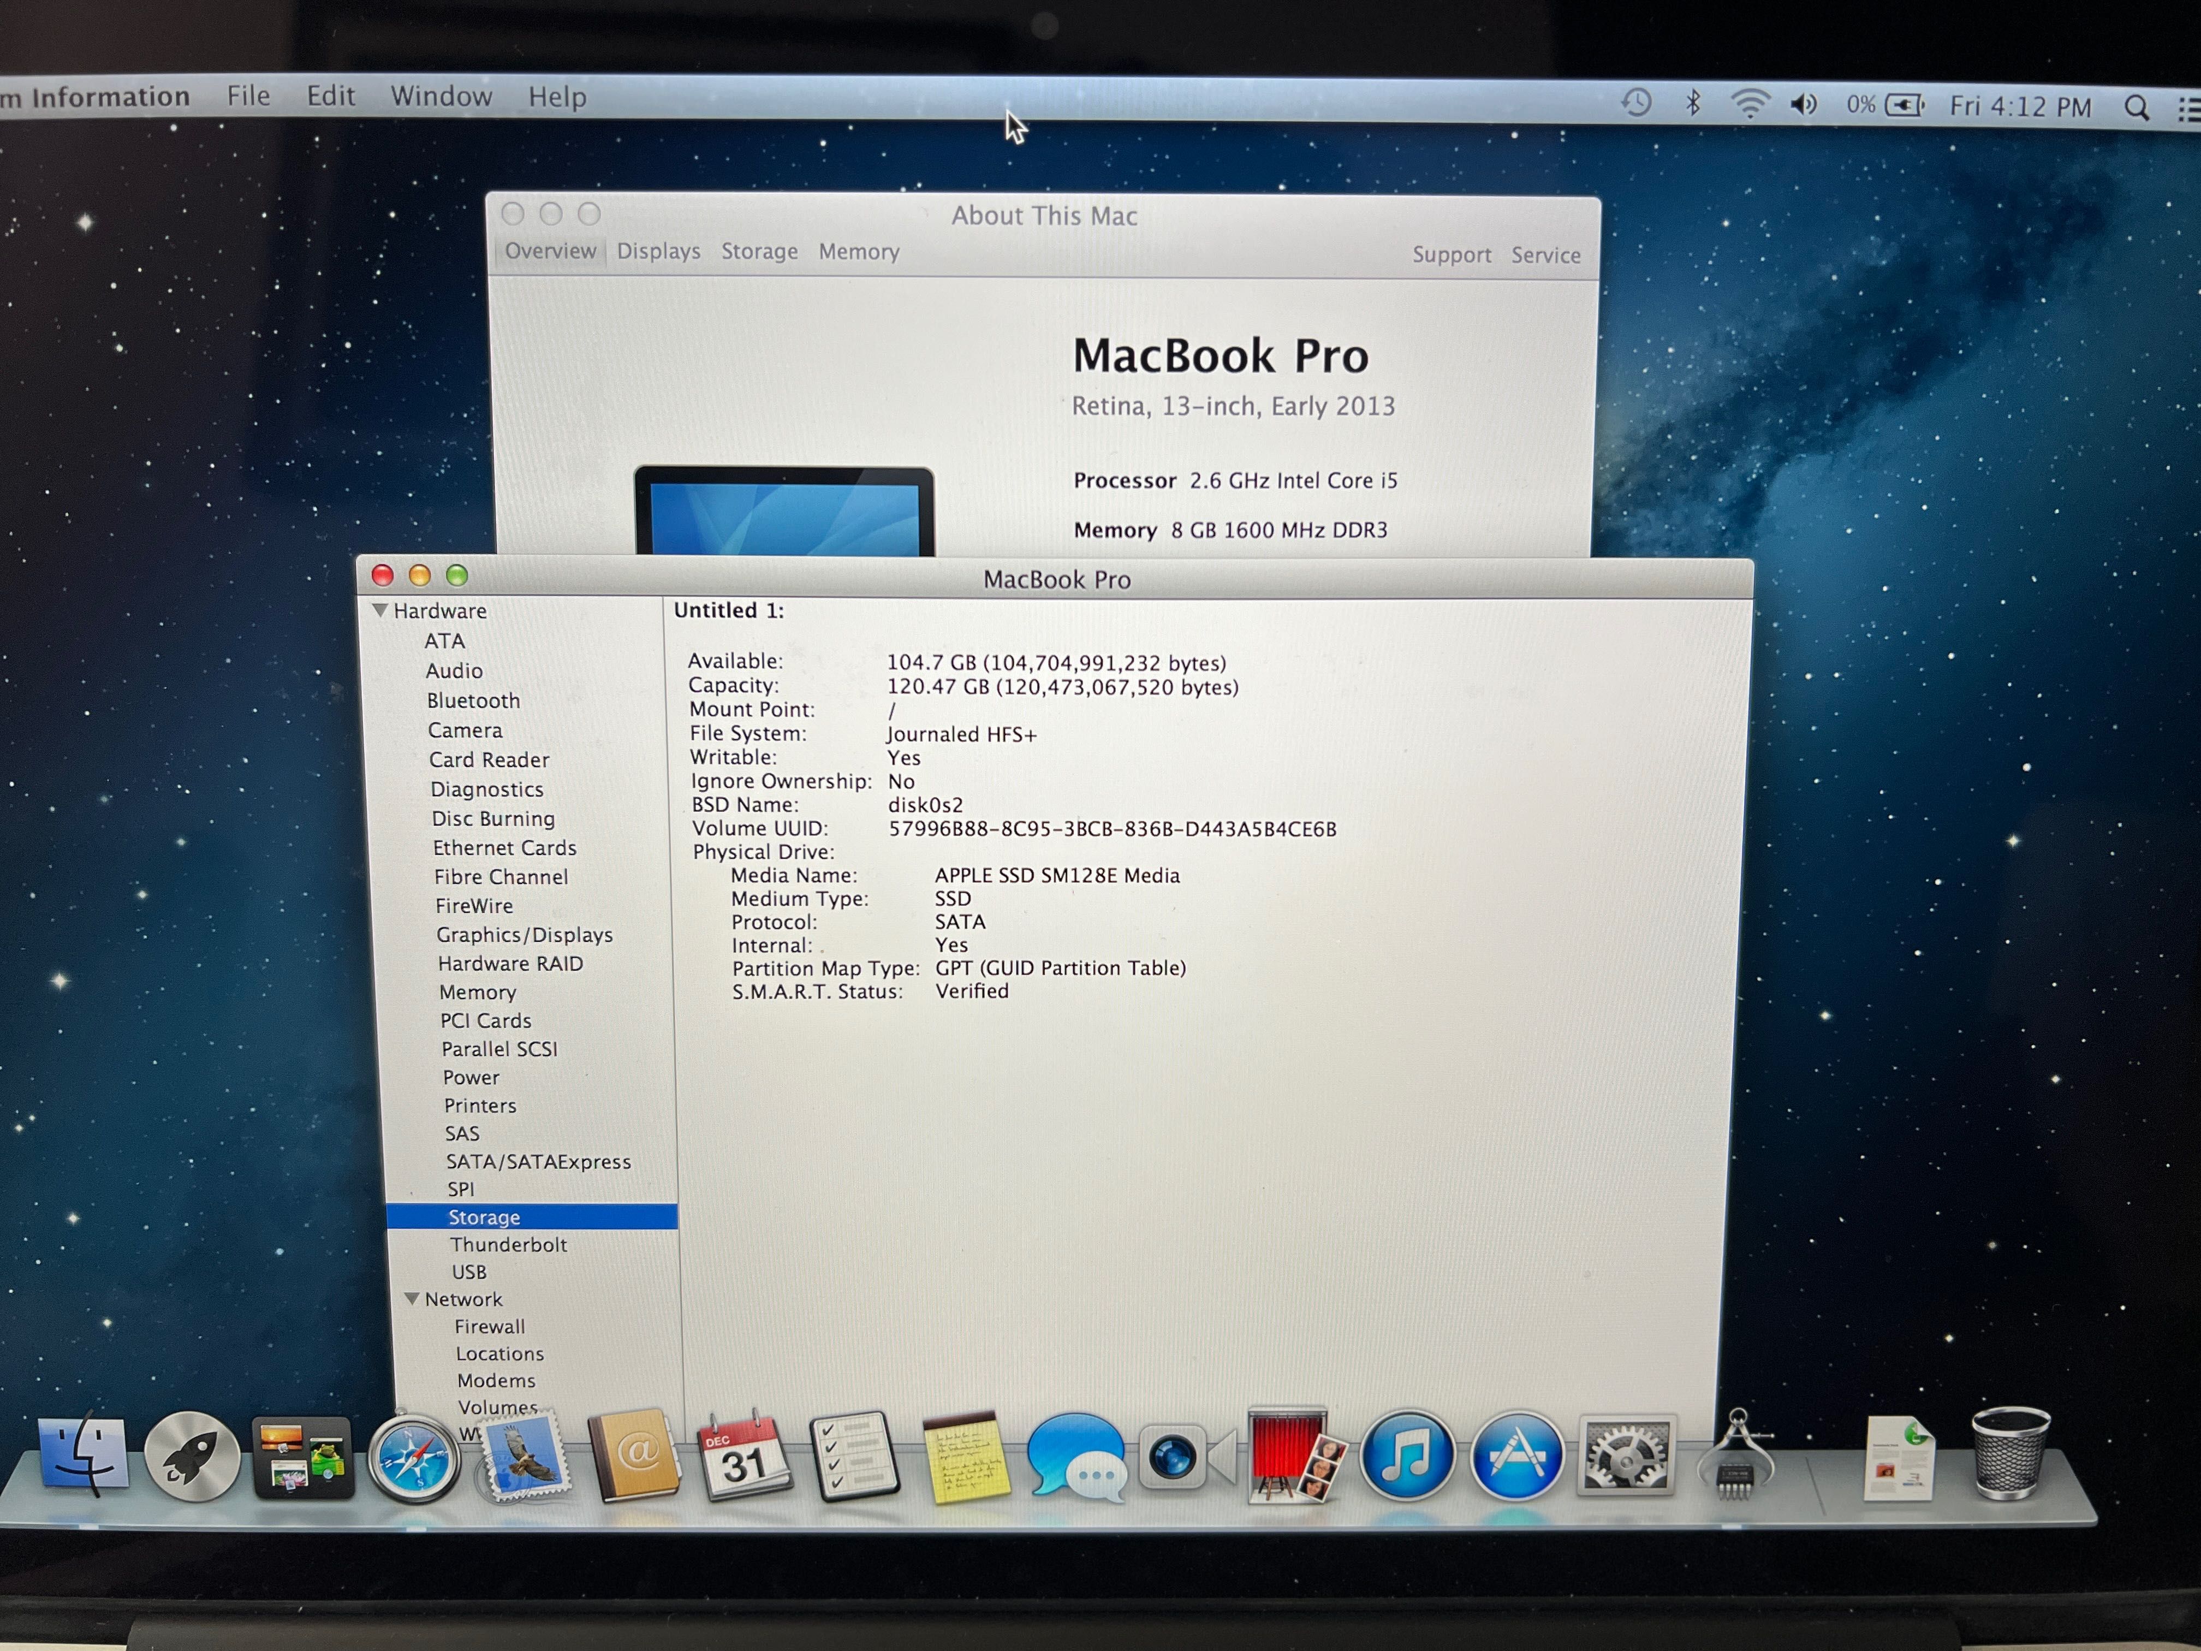The width and height of the screenshot is (2201, 1651).
Task: Switch to Memory tab in About This Mac
Action: click(859, 252)
